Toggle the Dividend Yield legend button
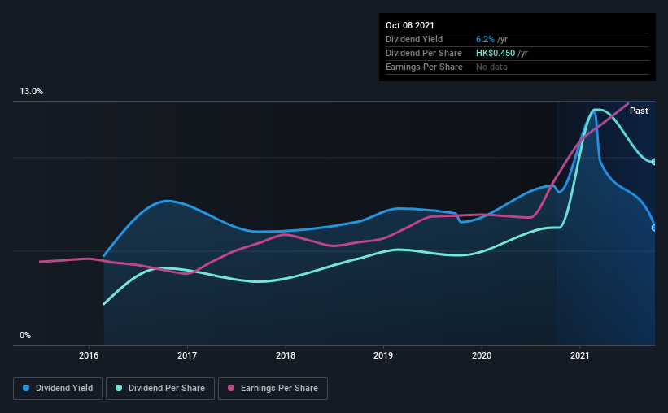Image resolution: width=668 pixels, height=413 pixels. [x=58, y=389]
